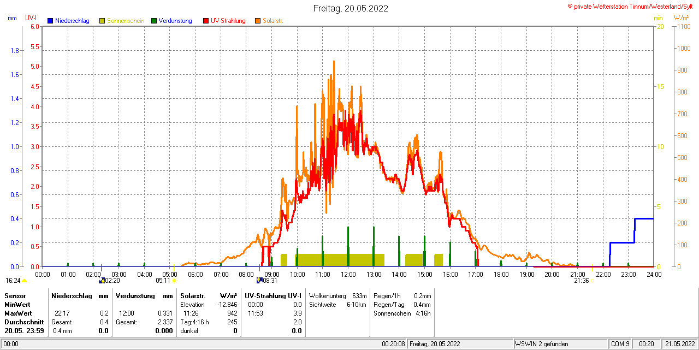Click the 22:17 Niederschlag max time

click(62, 313)
